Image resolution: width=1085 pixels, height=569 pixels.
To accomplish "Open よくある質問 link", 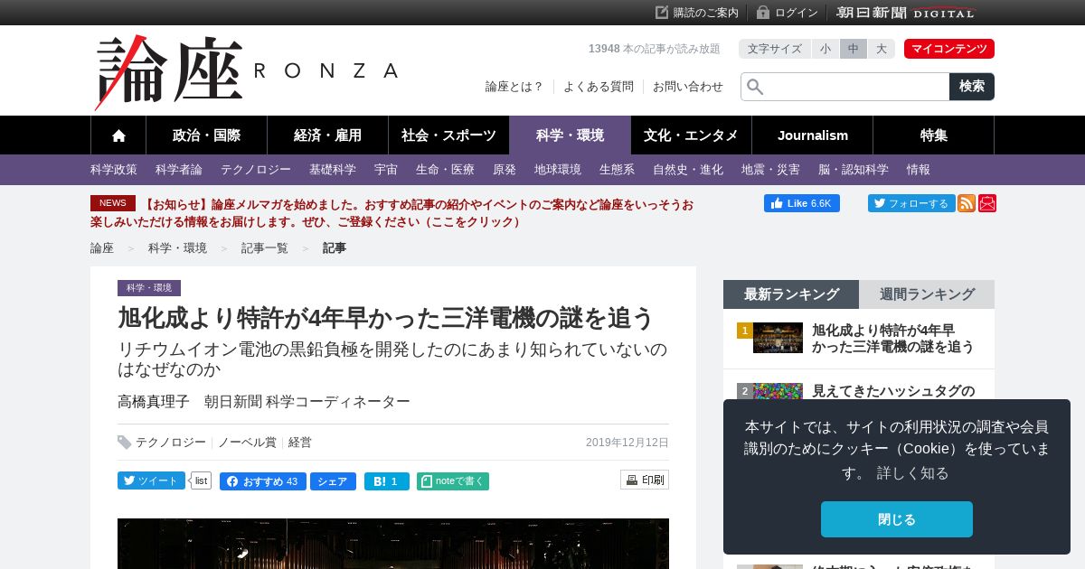I will click(x=599, y=87).
